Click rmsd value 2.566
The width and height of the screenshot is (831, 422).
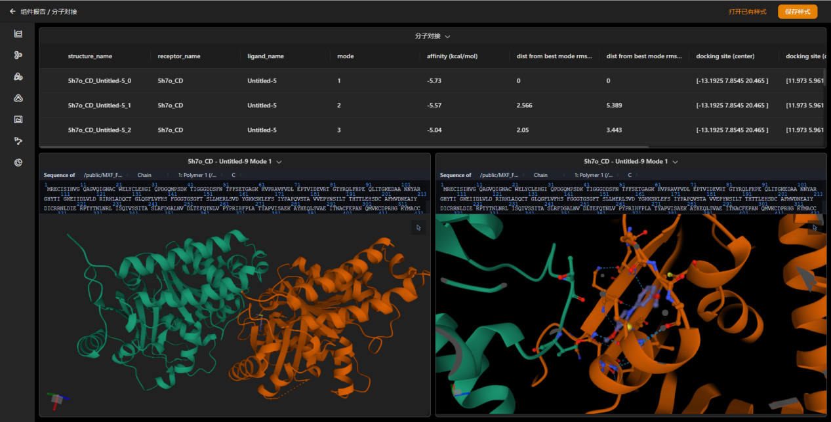[x=524, y=105]
